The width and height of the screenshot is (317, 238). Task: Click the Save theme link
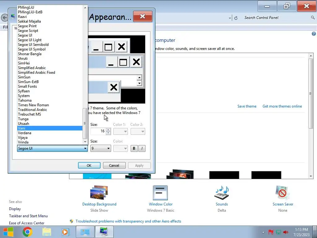coord(247,106)
